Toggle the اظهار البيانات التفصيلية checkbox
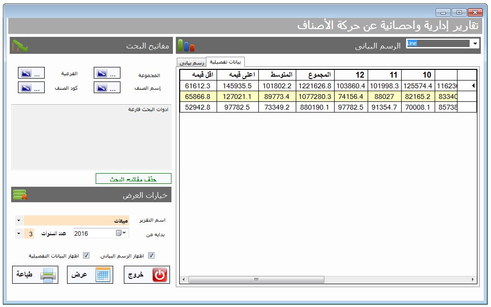 [x=86, y=256]
